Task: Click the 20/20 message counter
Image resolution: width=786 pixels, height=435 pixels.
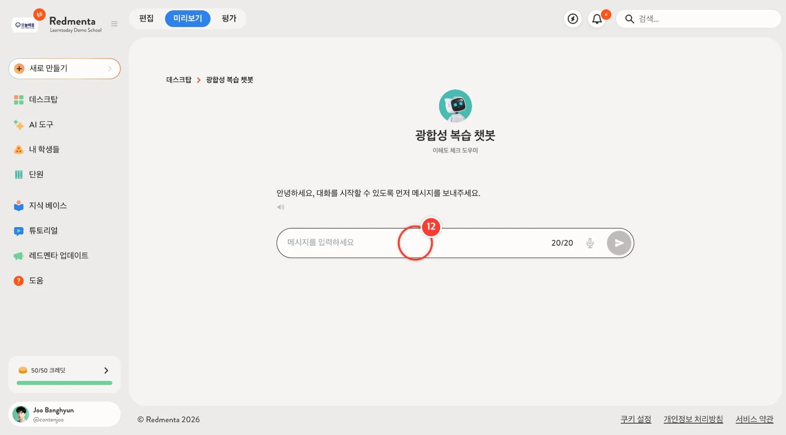Action: point(562,243)
